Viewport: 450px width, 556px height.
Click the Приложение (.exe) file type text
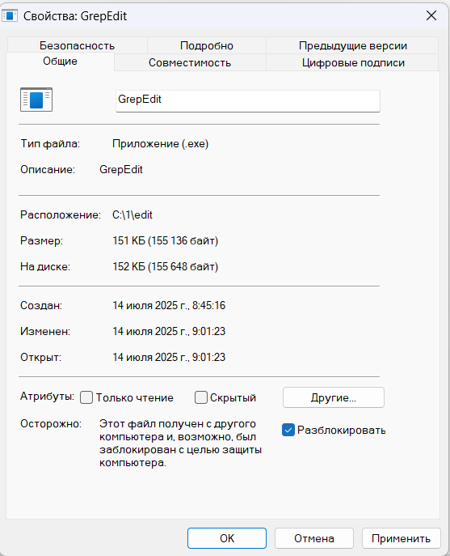[x=161, y=144]
